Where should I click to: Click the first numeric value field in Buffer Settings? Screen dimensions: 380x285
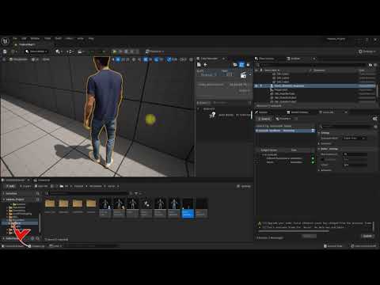point(355,154)
